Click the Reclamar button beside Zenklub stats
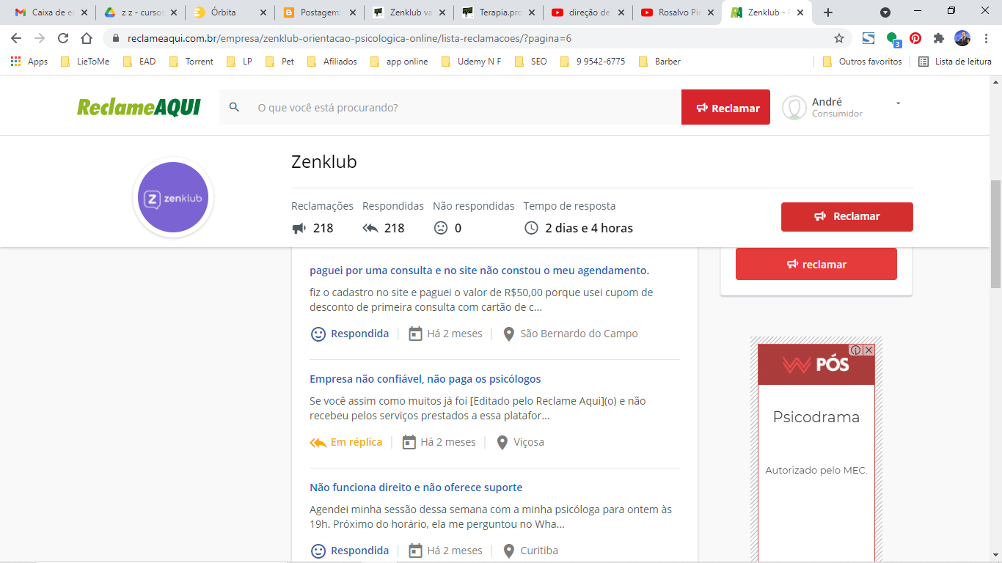This screenshot has height=563, width=1002. click(x=846, y=216)
